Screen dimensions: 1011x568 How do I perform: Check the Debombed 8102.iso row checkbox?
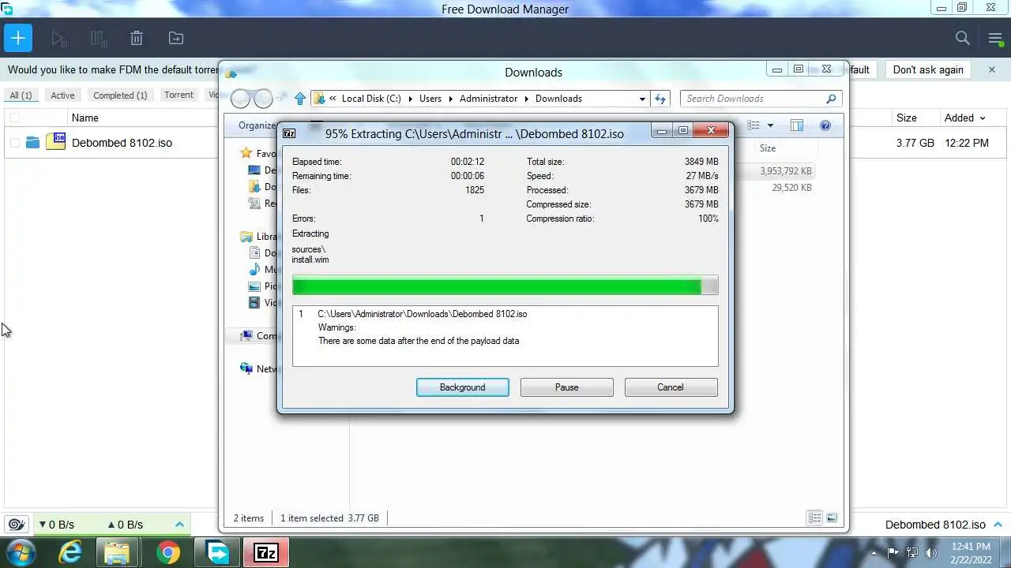pyautogui.click(x=14, y=143)
